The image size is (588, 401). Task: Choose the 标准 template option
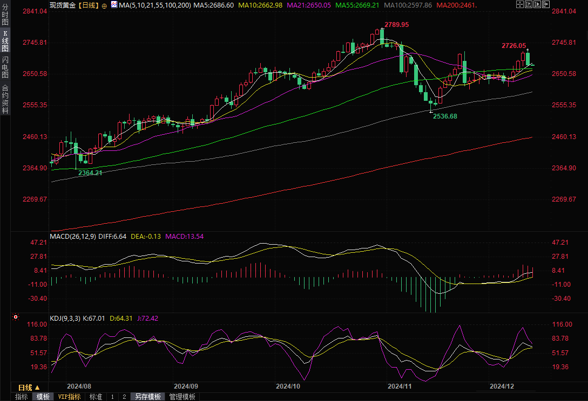[96, 397]
